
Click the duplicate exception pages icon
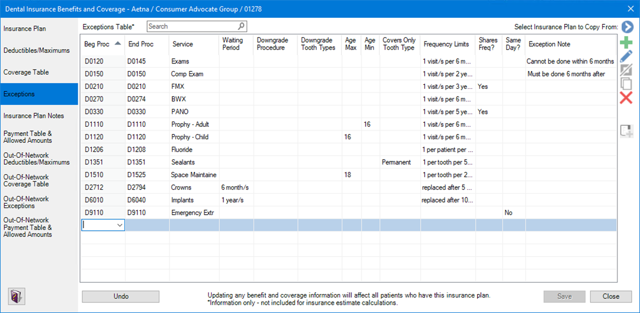pyautogui.click(x=626, y=84)
